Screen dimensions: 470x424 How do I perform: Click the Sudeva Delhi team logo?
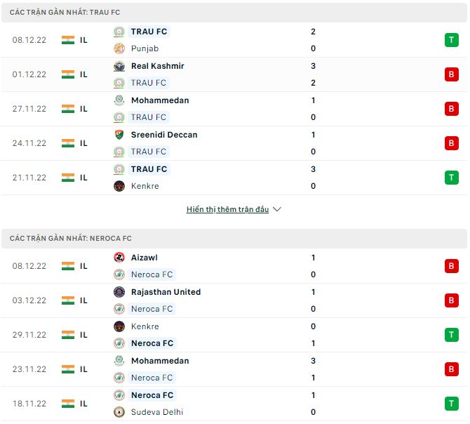point(119,412)
